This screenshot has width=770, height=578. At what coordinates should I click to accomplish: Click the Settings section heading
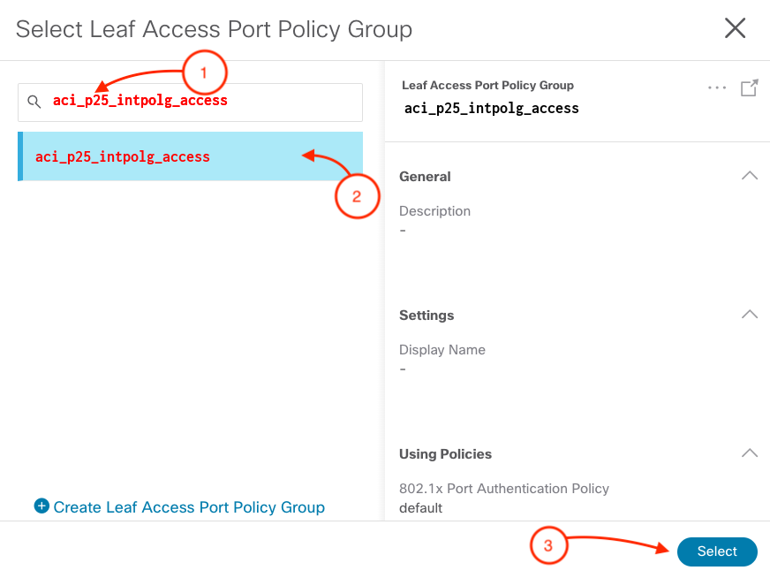point(427,316)
